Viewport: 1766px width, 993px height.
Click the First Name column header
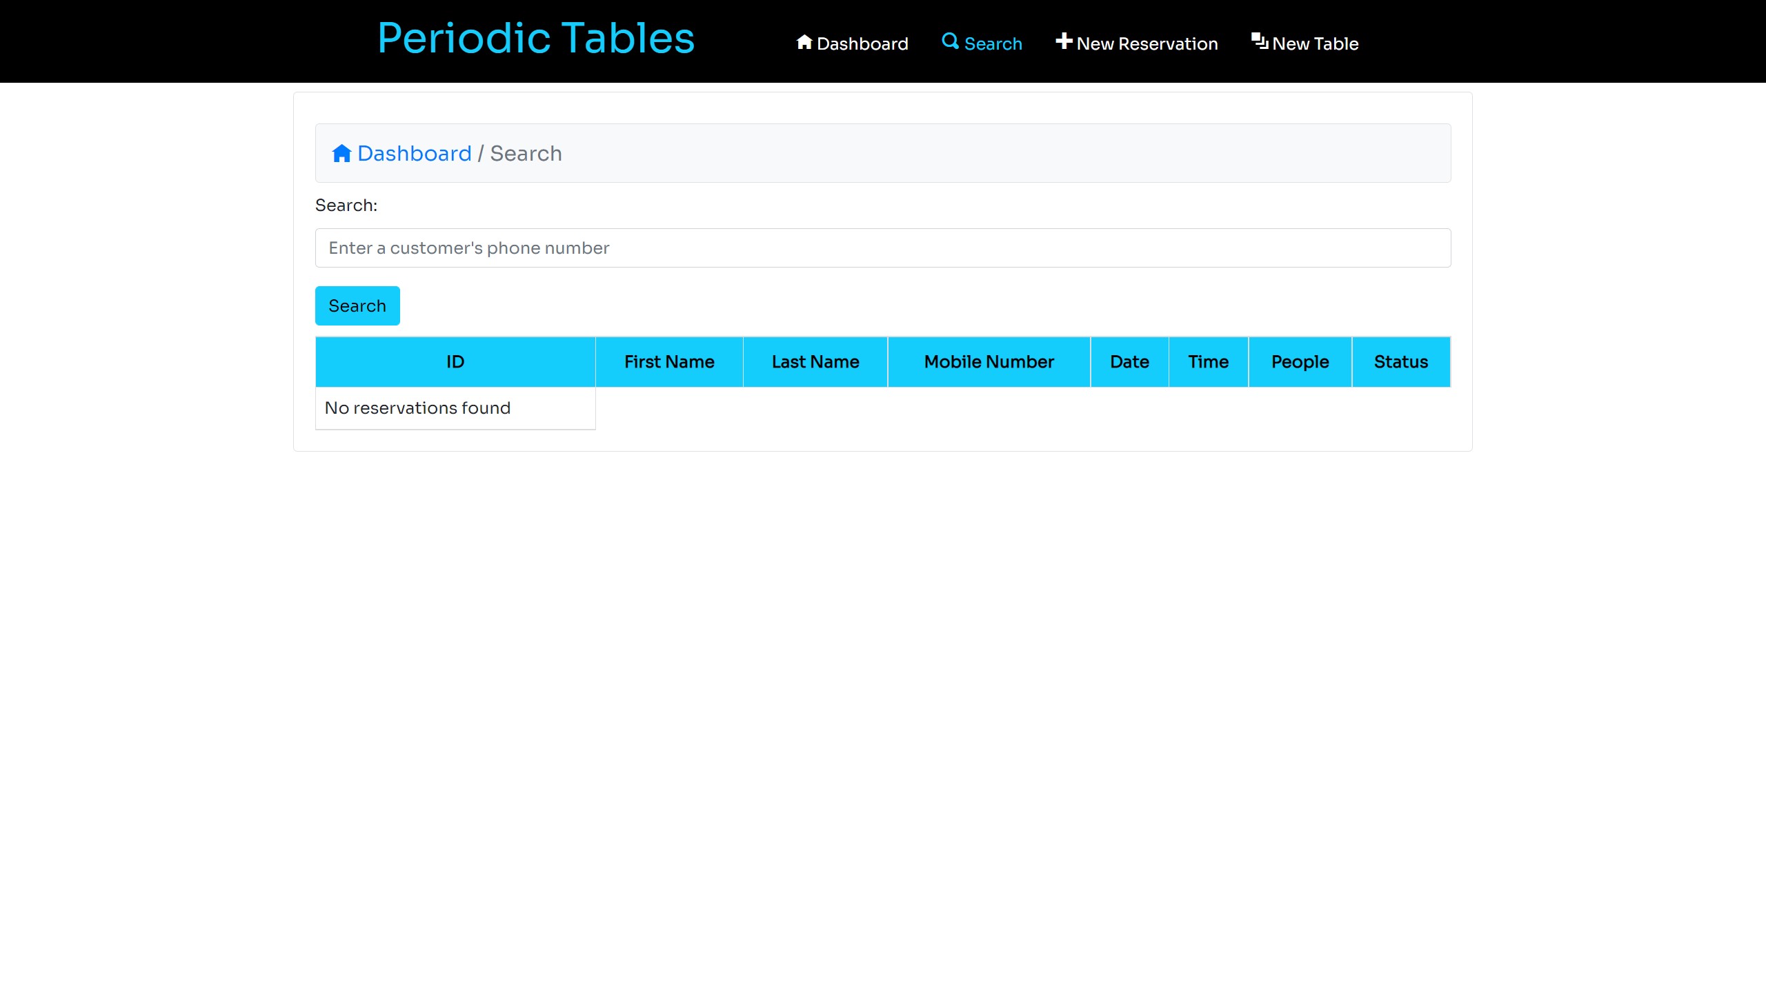click(x=670, y=361)
